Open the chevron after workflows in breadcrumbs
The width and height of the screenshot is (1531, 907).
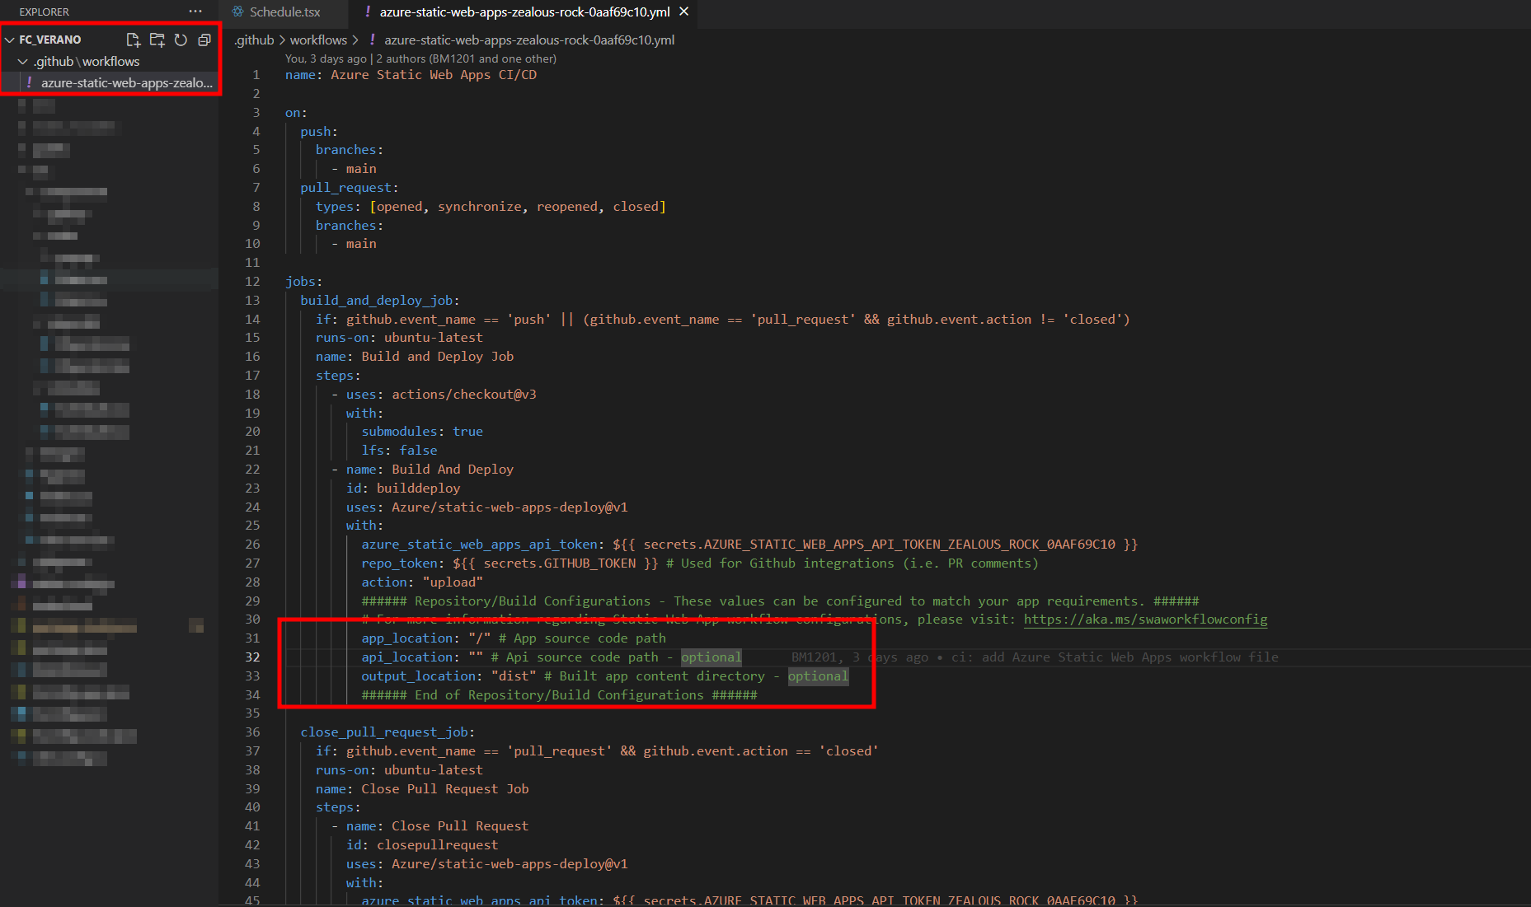pyautogui.click(x=355, y=40)
